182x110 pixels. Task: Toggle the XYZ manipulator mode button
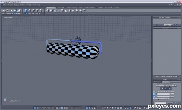[x=15, y=14]
